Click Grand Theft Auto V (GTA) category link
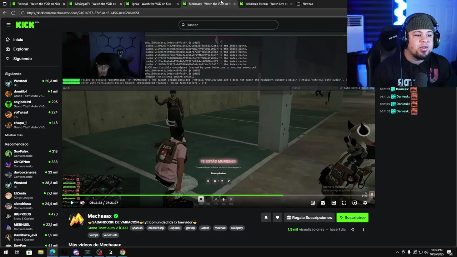This screenshot has width=457, height=257. pyautogui.click(x=107, y=228)
